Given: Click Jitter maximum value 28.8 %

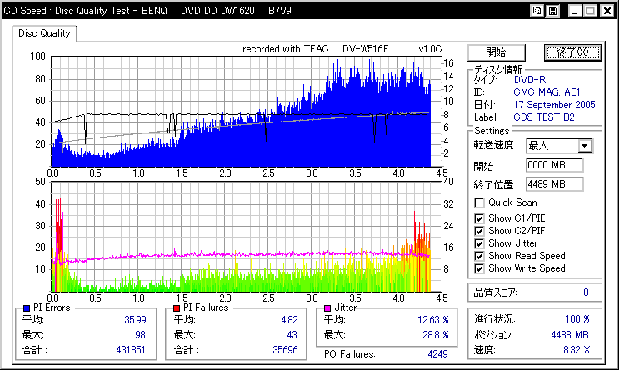Looking at the screenshot, I should pyautogui.click(x=436, y=335).
